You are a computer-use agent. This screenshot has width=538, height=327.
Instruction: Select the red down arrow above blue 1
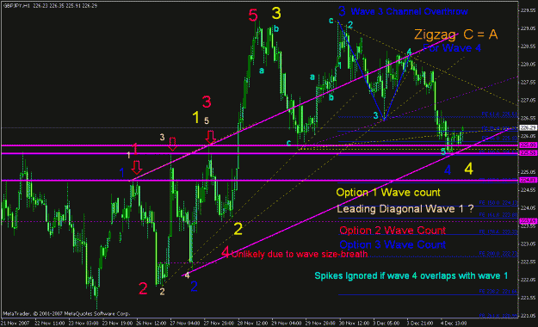(137, 167)
